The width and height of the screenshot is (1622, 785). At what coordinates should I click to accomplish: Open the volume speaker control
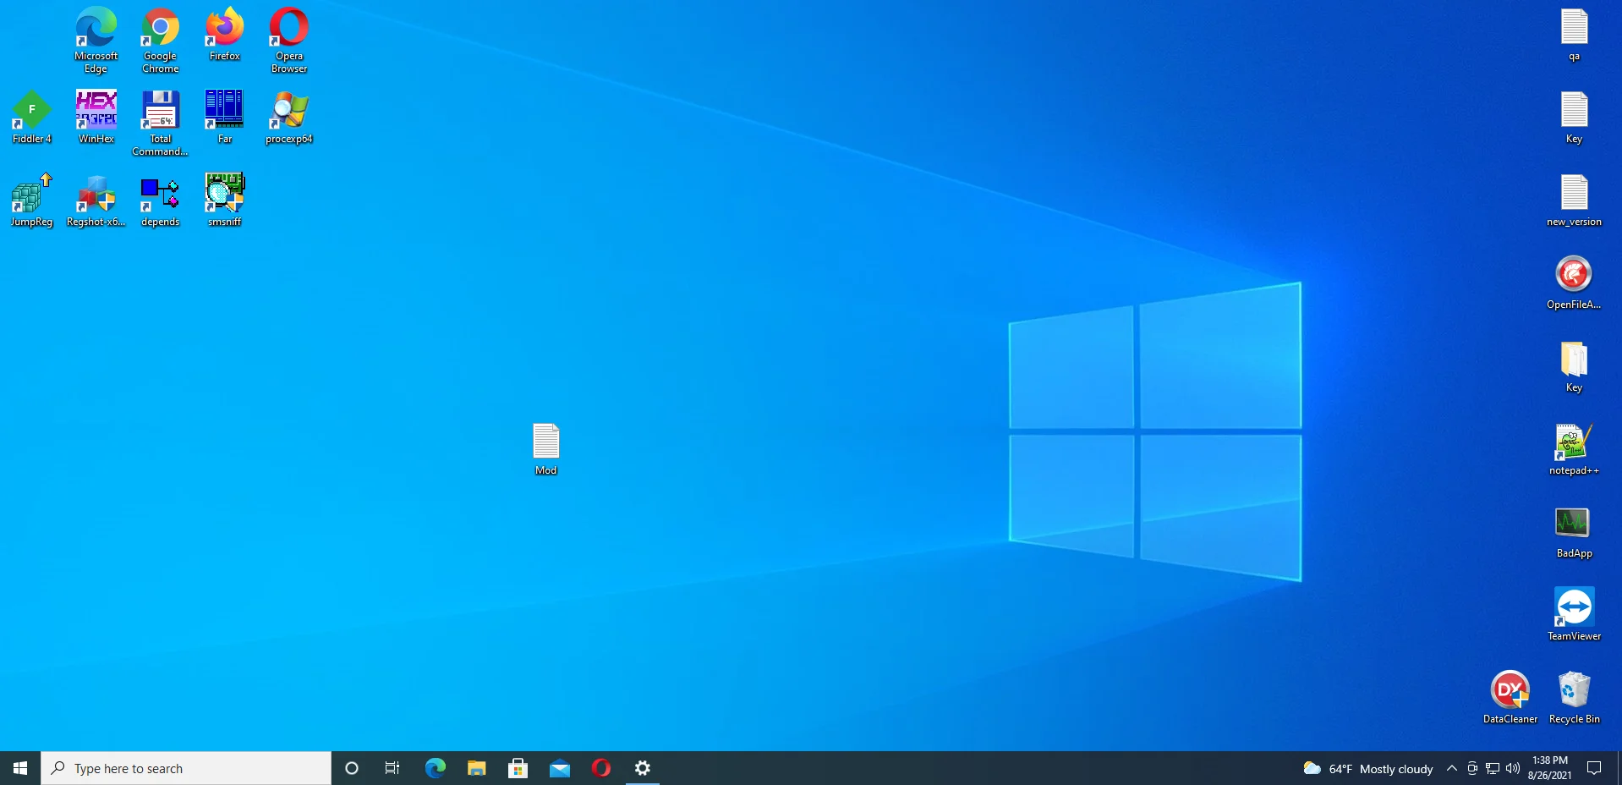1513,768
